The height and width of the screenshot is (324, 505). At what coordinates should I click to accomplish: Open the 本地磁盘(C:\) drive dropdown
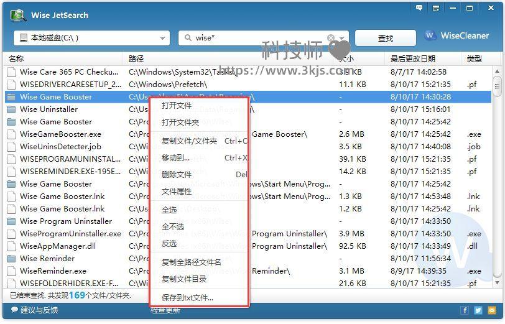click(x=92, y=38)
